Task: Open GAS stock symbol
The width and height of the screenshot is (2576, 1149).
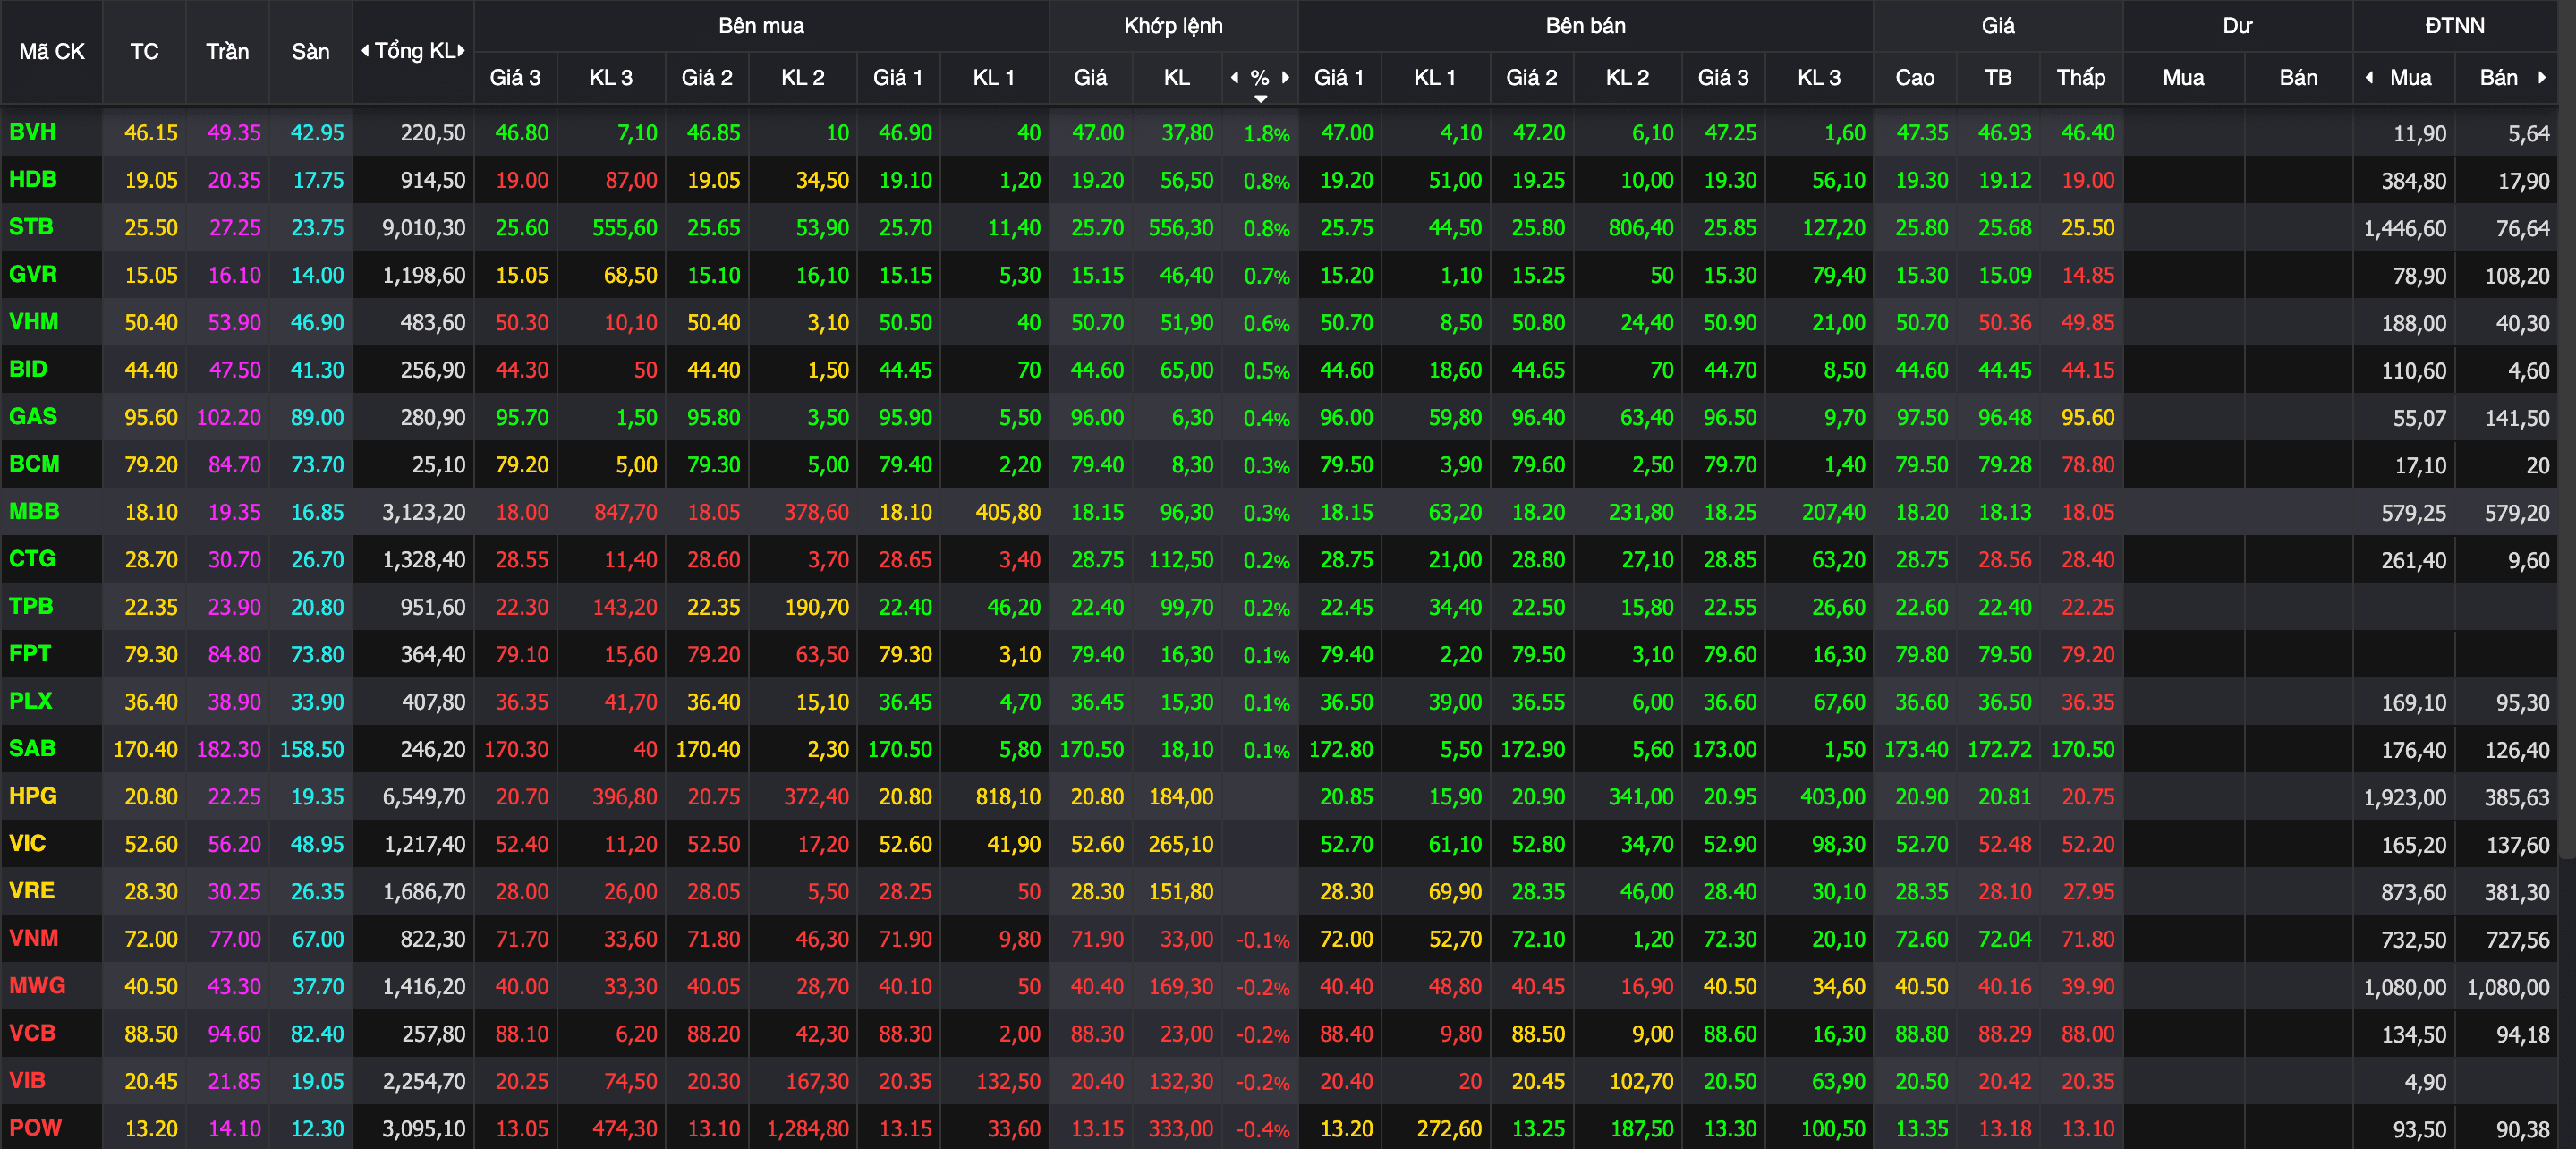Action: point(33,417)
